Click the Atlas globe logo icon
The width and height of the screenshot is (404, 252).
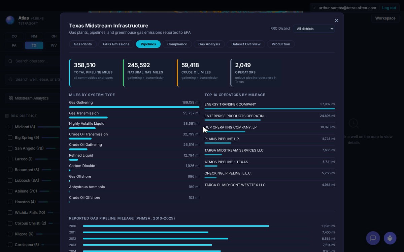click(10, 20)
